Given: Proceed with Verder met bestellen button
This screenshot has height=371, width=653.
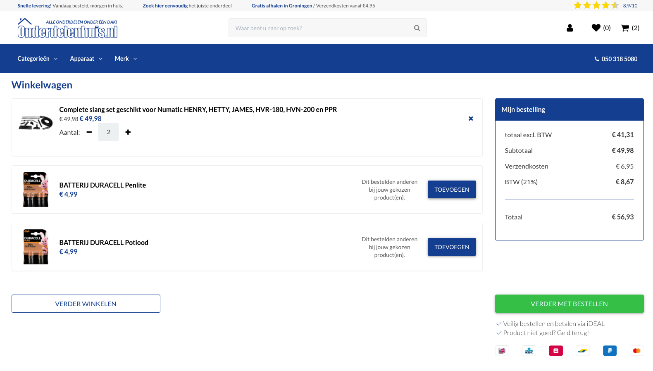Looking at the screenshot, I should click(569, 304).
